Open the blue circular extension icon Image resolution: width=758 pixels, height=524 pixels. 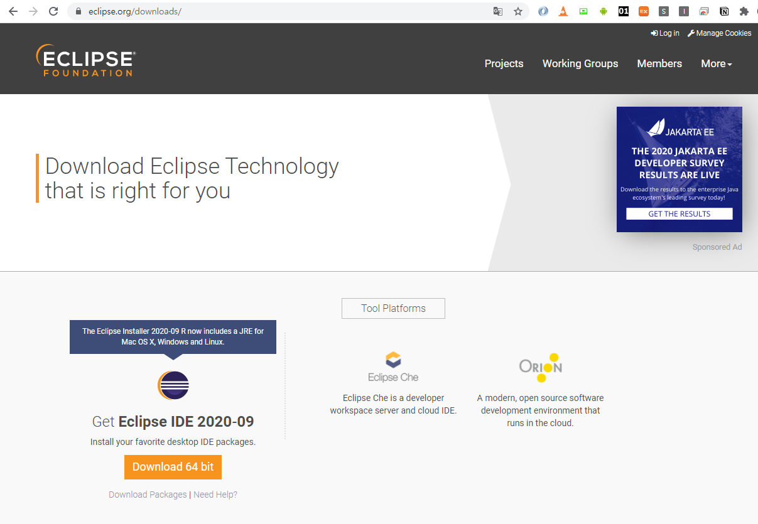pos(543,11)
